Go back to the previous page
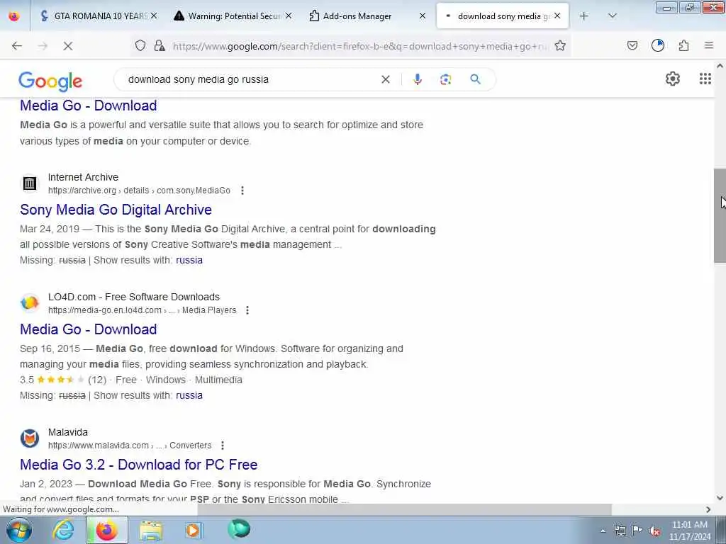 click(17, 46)
